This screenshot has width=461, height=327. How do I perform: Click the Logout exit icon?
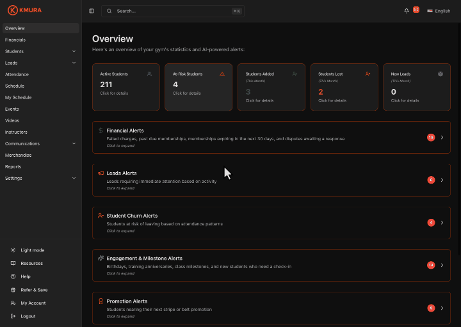point(13,316)
